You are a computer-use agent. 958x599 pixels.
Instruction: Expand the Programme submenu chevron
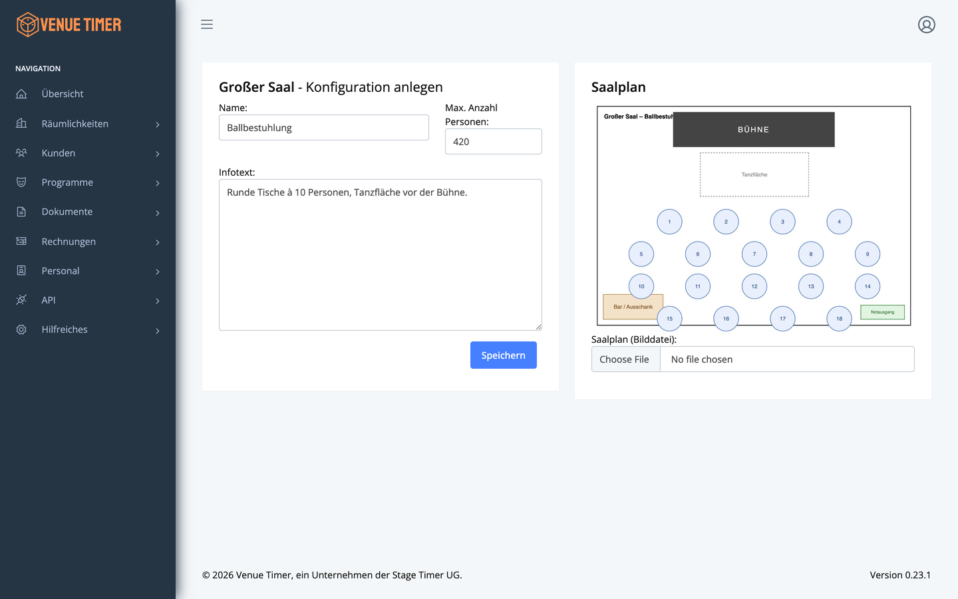point(158,183)
